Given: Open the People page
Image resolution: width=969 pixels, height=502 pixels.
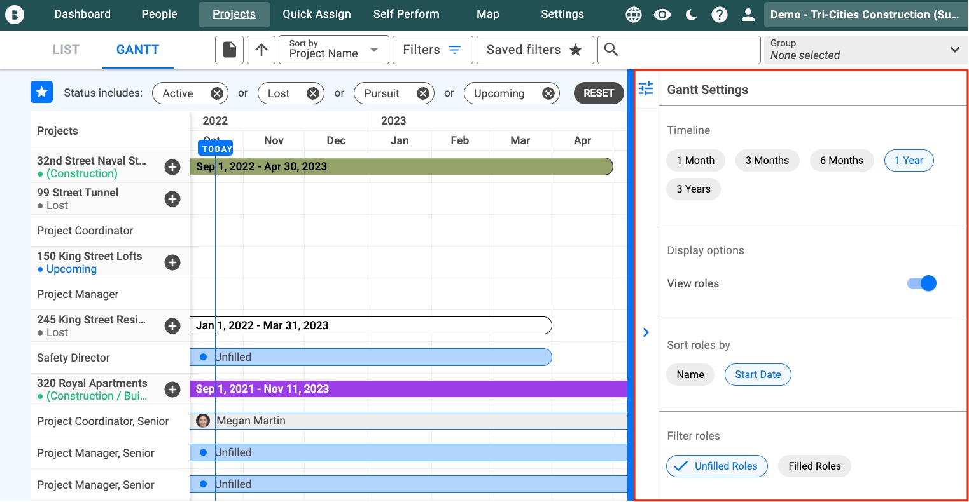Looking at the screenshot, I should (159, 14).
